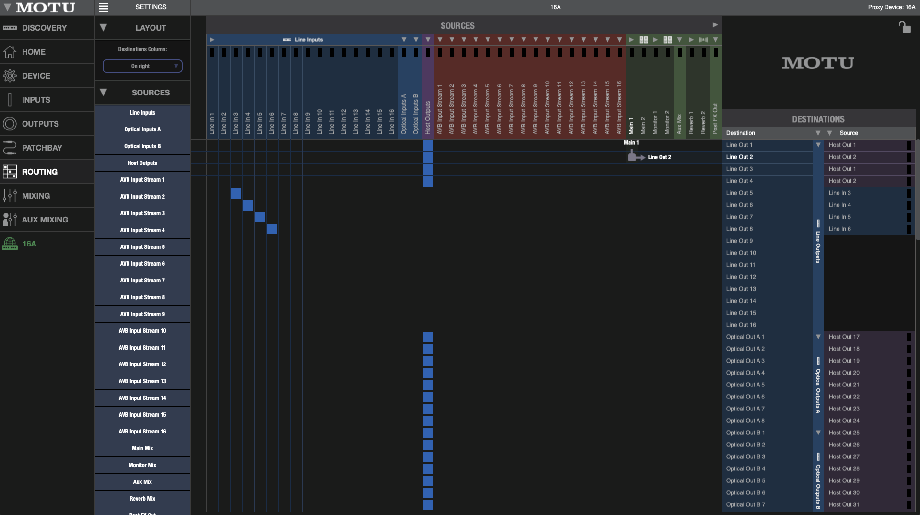Switch to the Aux Mixing page label
920x515 pixels.
click(x=45, y=220)
